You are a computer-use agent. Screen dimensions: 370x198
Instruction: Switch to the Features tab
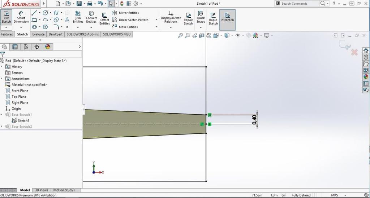[7, 34]
